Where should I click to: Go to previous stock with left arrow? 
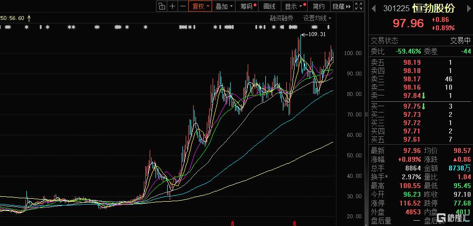click(x=374, y=8)
